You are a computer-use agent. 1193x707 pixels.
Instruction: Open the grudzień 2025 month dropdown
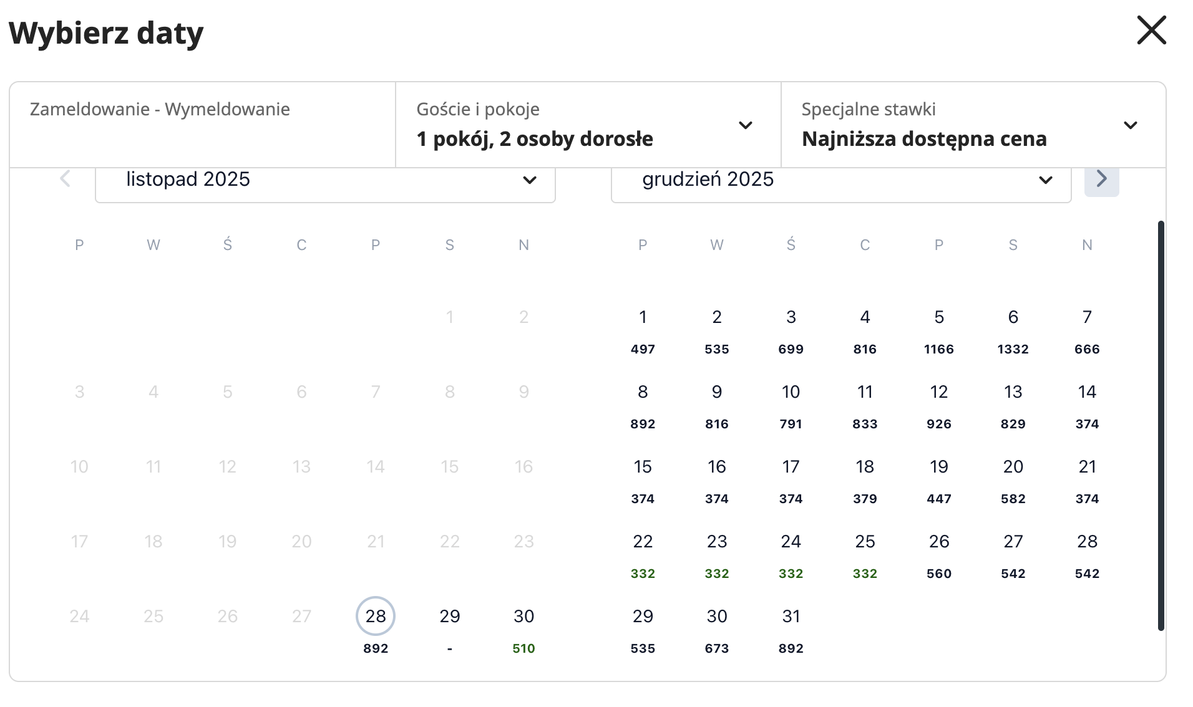point(840,181)
